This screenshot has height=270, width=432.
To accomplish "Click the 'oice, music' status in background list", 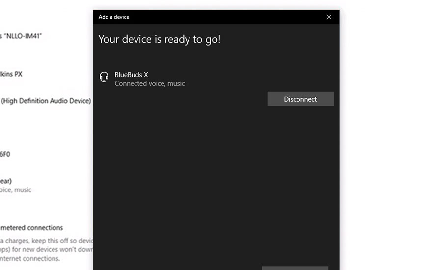I will point(16,190).
